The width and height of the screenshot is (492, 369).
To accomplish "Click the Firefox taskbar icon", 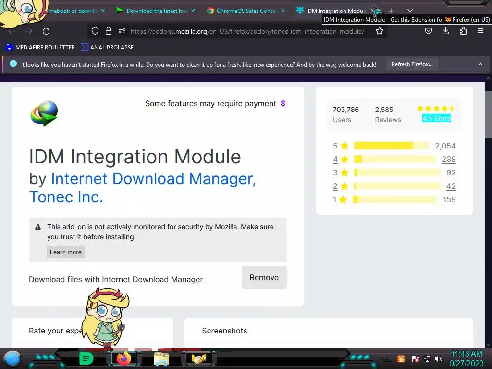I will 123,358.
